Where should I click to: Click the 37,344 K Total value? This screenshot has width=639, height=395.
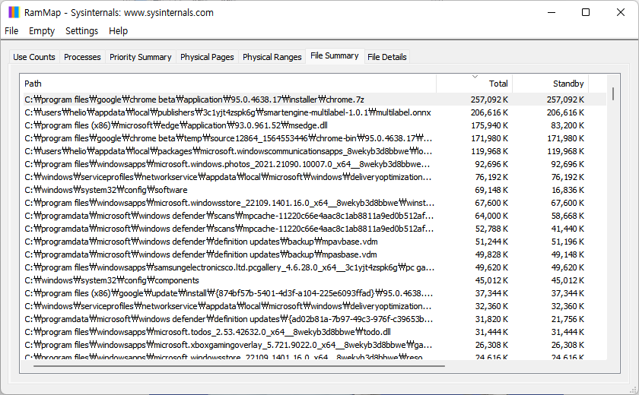tap(491, 293)
